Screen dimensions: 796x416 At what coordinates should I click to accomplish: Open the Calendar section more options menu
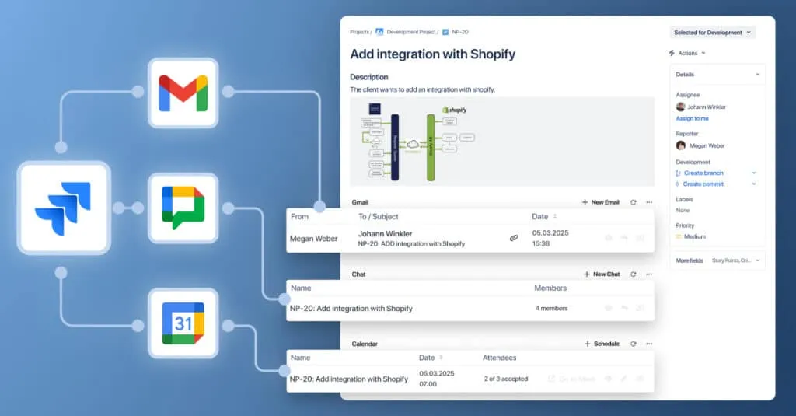649,344
